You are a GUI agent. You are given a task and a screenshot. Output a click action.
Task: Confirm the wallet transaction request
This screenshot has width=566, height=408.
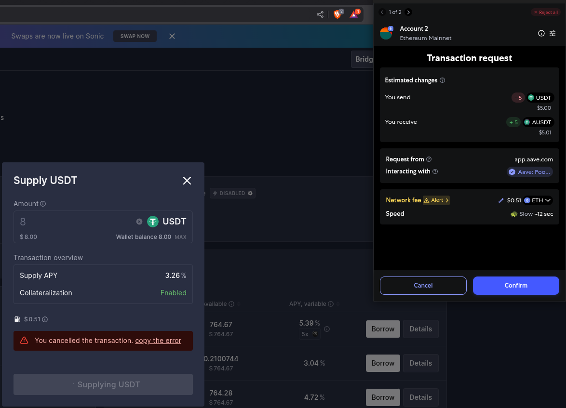tap(516, 285)
